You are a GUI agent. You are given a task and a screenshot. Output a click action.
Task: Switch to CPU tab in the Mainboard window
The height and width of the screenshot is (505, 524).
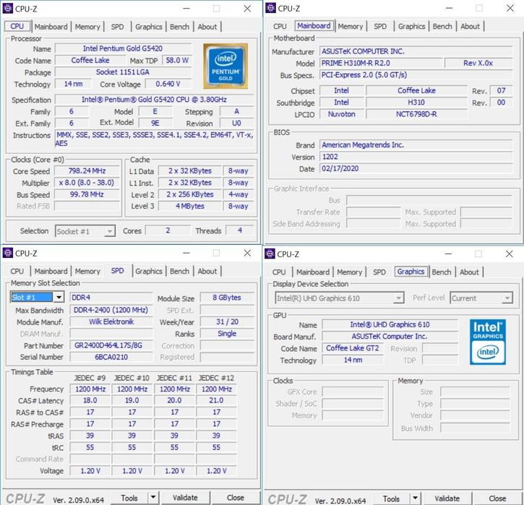(x=280, y=27)
